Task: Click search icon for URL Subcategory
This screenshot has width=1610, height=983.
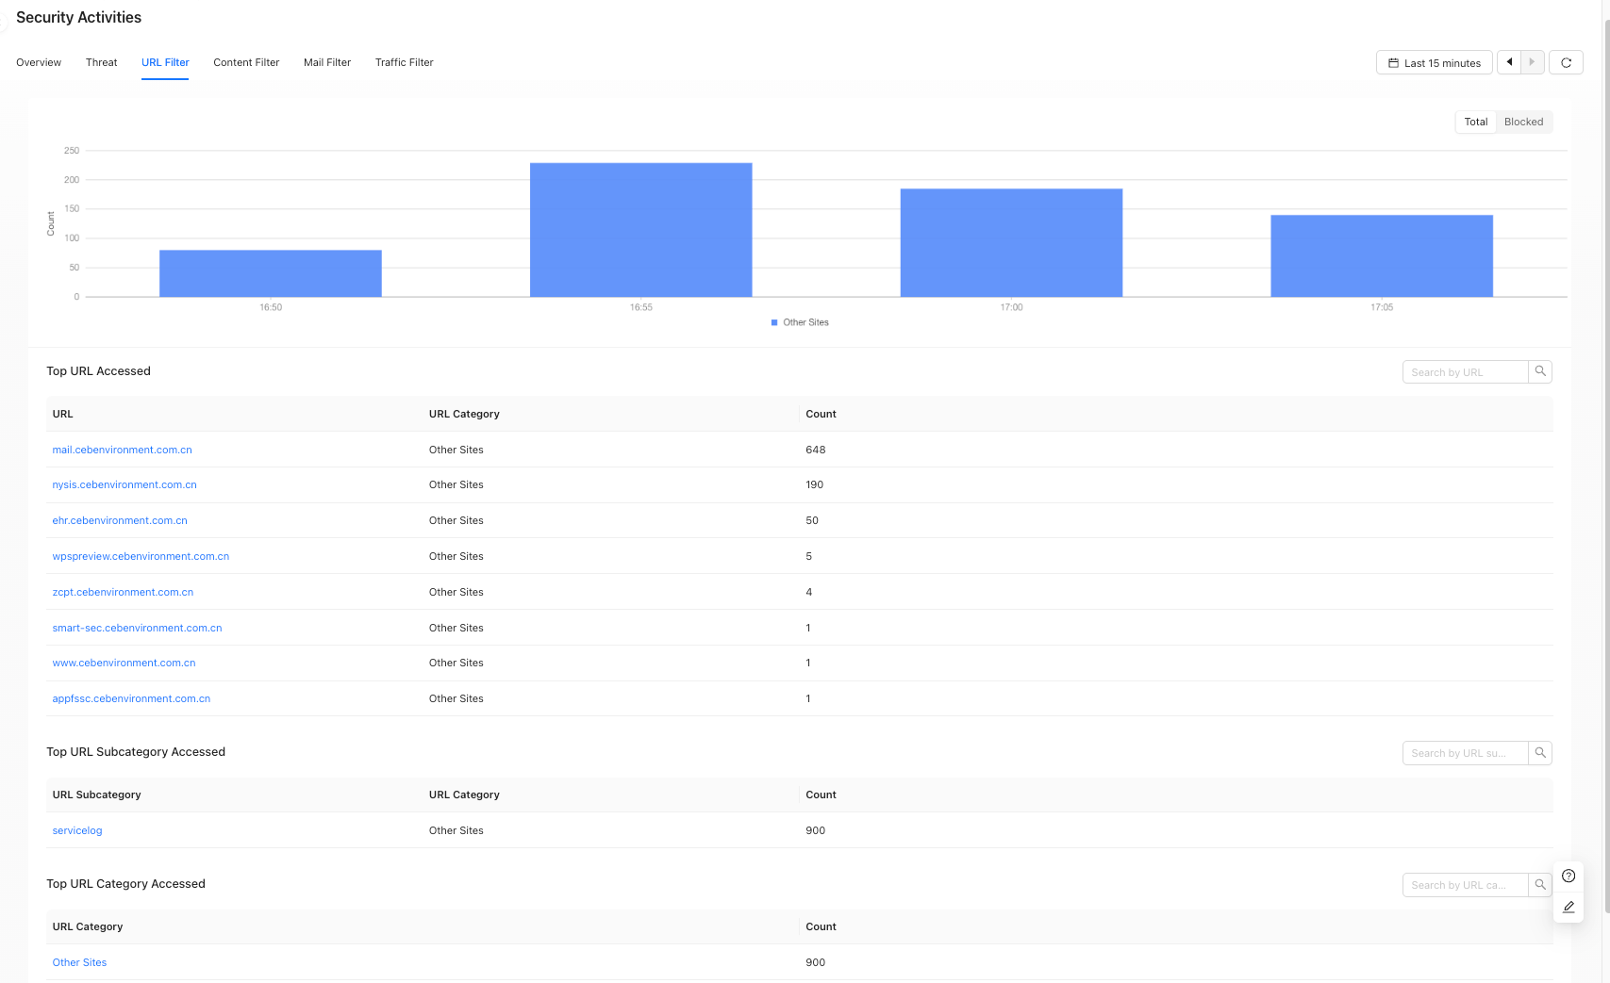Action: (1540, 752)
